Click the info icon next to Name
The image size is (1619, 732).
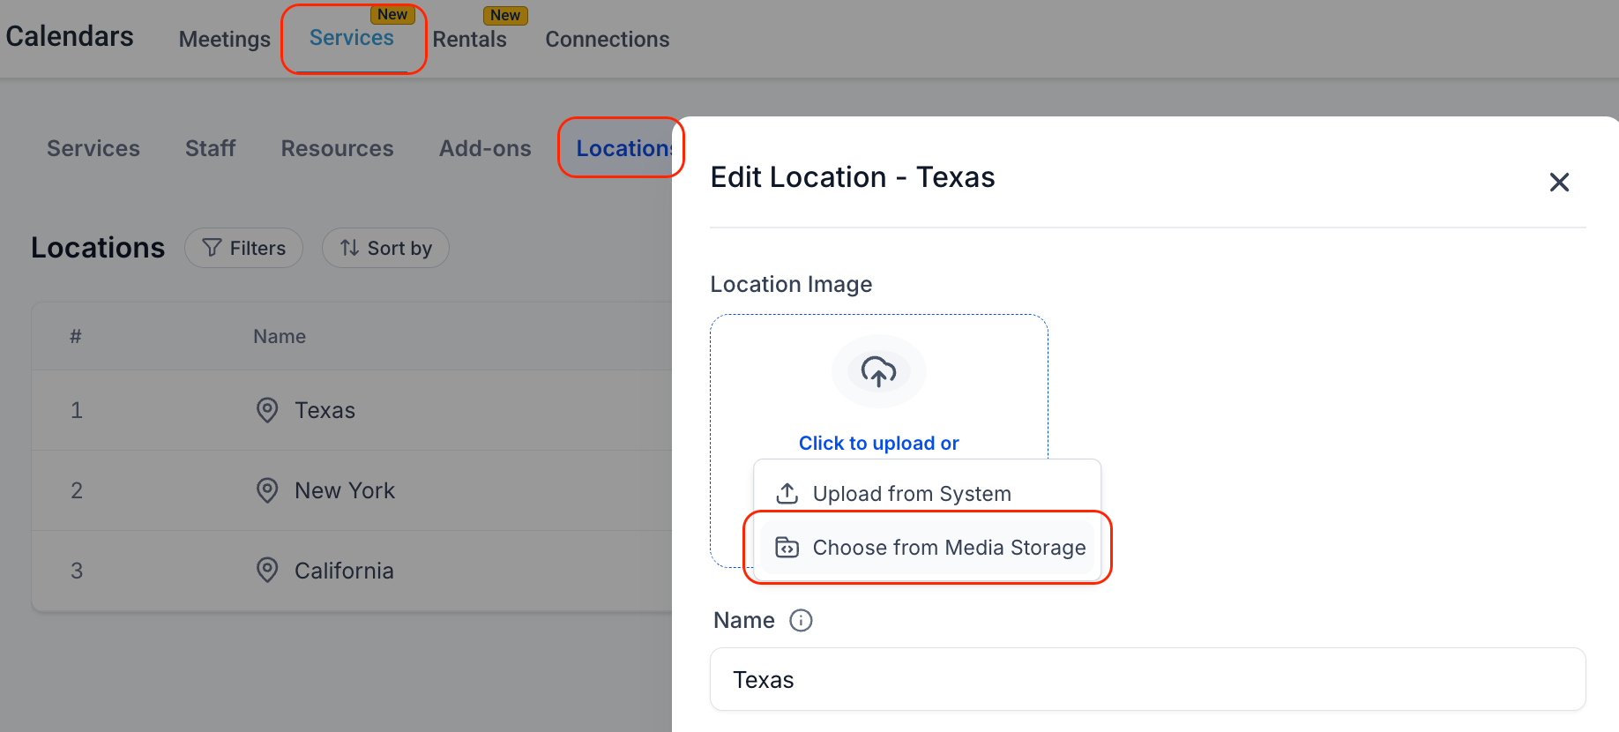click(x=801, y=621)
